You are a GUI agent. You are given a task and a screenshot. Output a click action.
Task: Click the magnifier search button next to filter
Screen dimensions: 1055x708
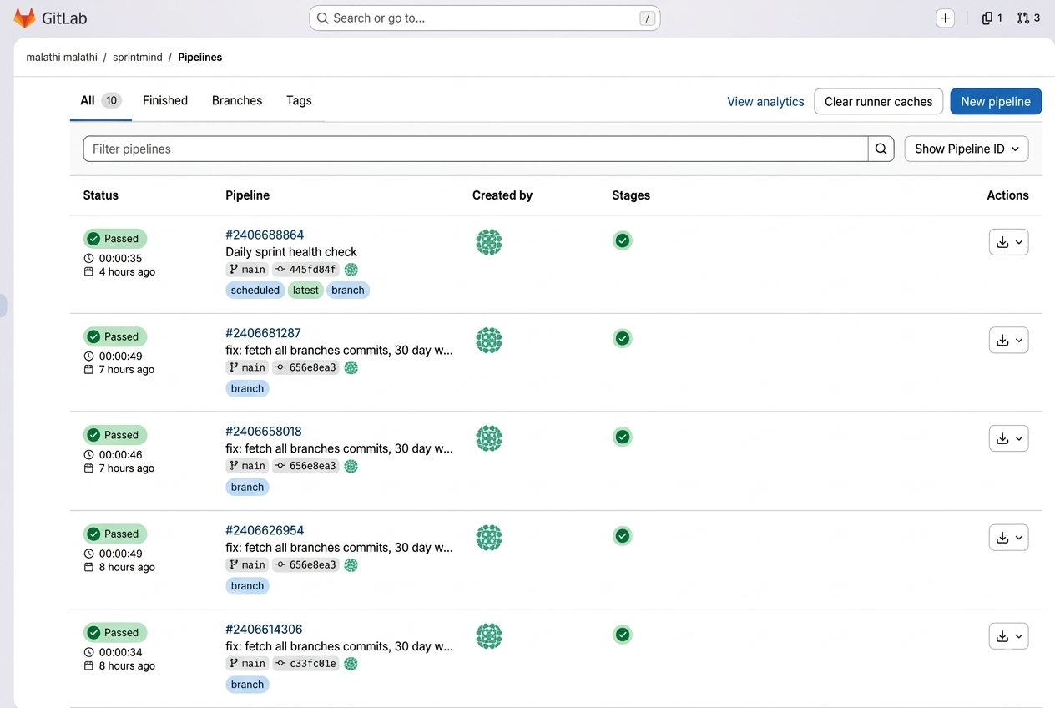pos(881,149)
